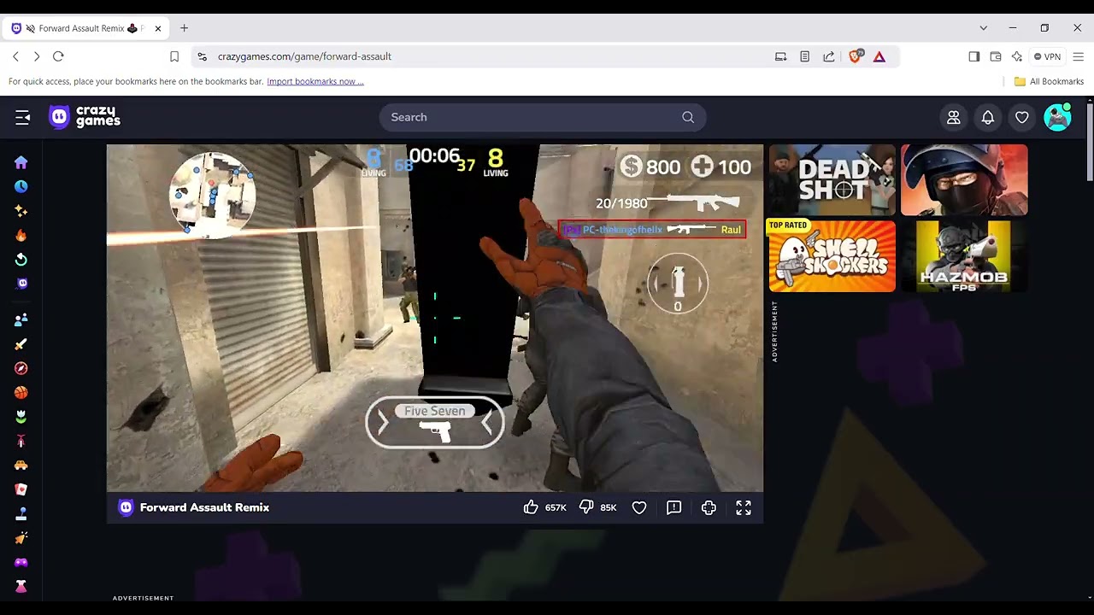Open Recently Played clock icon in sidebar
This screenshot has width=1094, height=615.
pos(21,186)
